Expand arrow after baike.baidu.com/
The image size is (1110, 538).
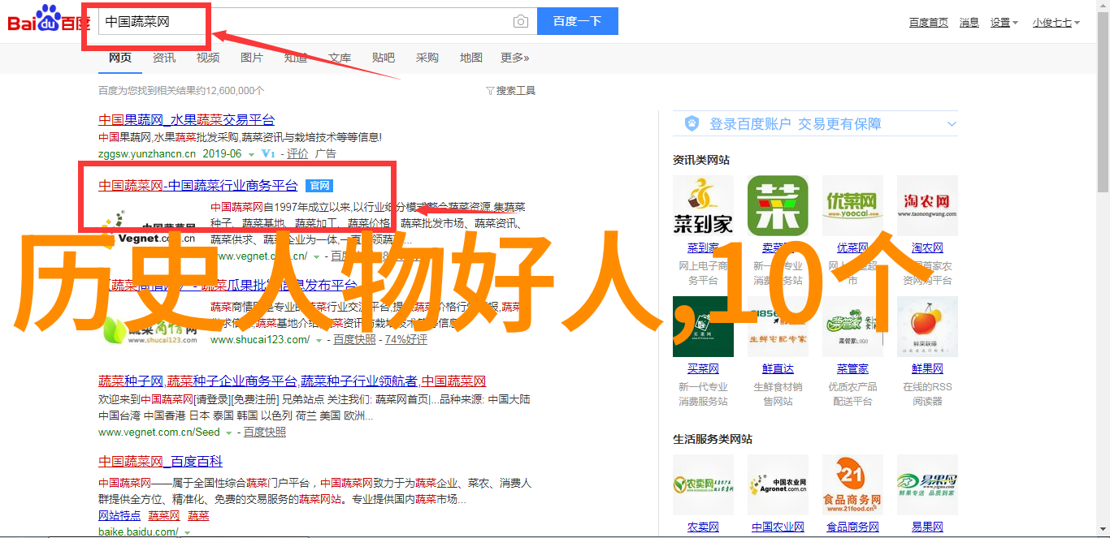point(187,533)
